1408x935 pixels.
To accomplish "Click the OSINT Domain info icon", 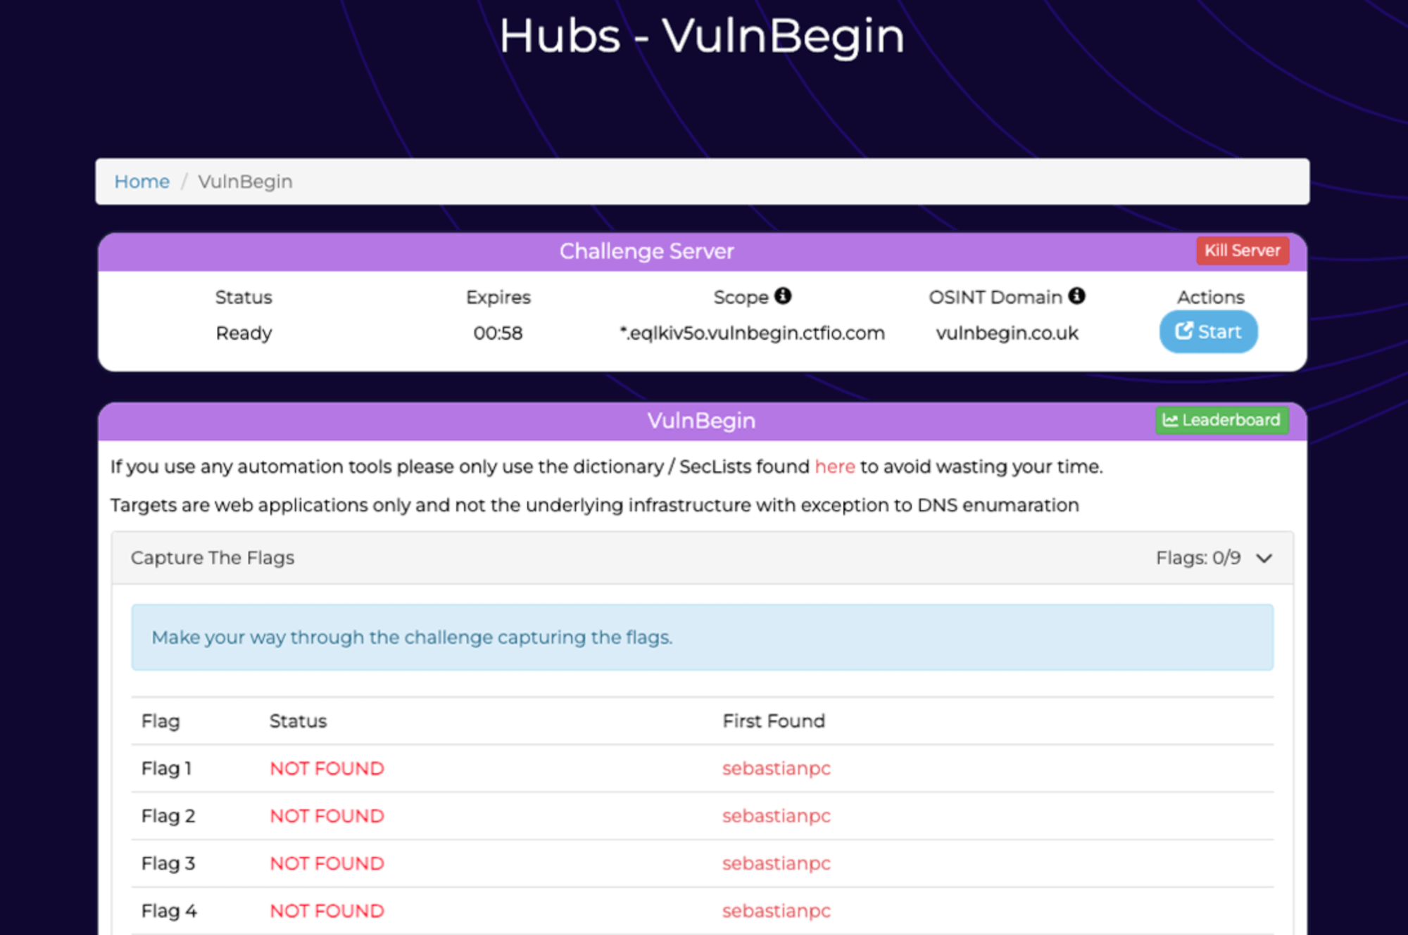I will (x=1076, y=295).
